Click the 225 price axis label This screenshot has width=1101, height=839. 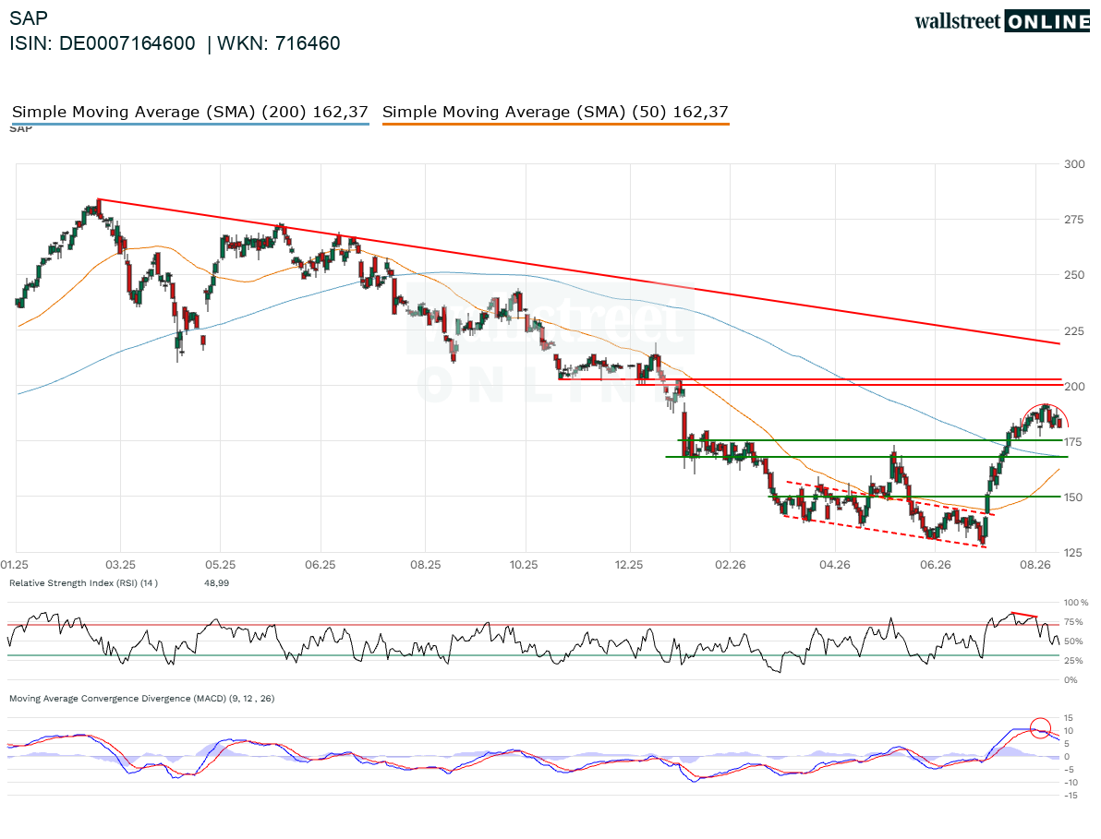(1074, 331)
